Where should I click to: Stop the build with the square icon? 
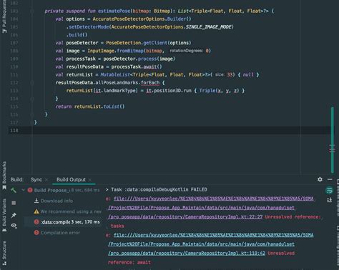click(x=14, y=203)
